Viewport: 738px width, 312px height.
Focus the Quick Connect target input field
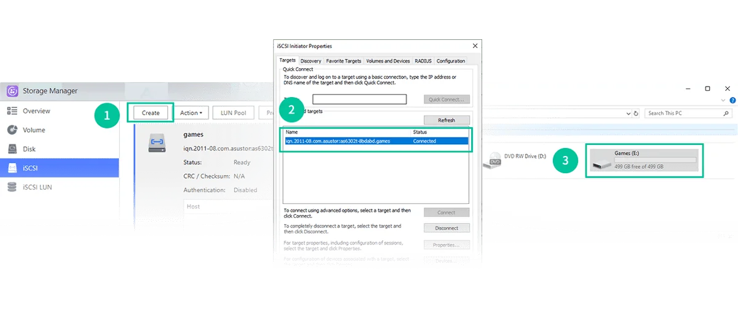(x=360, y=99)
